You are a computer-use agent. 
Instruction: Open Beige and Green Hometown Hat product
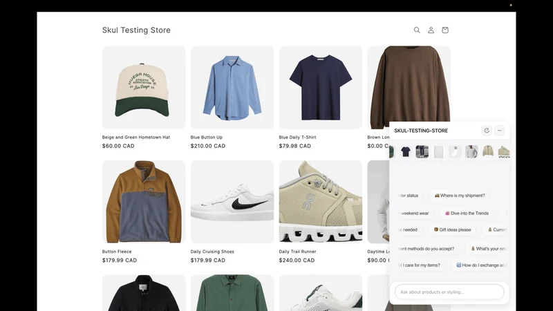[x=135, y=137]
